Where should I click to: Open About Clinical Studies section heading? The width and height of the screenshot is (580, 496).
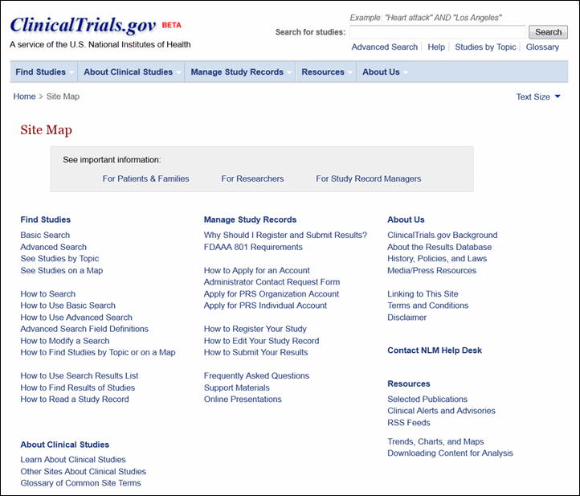click(65, 445)
